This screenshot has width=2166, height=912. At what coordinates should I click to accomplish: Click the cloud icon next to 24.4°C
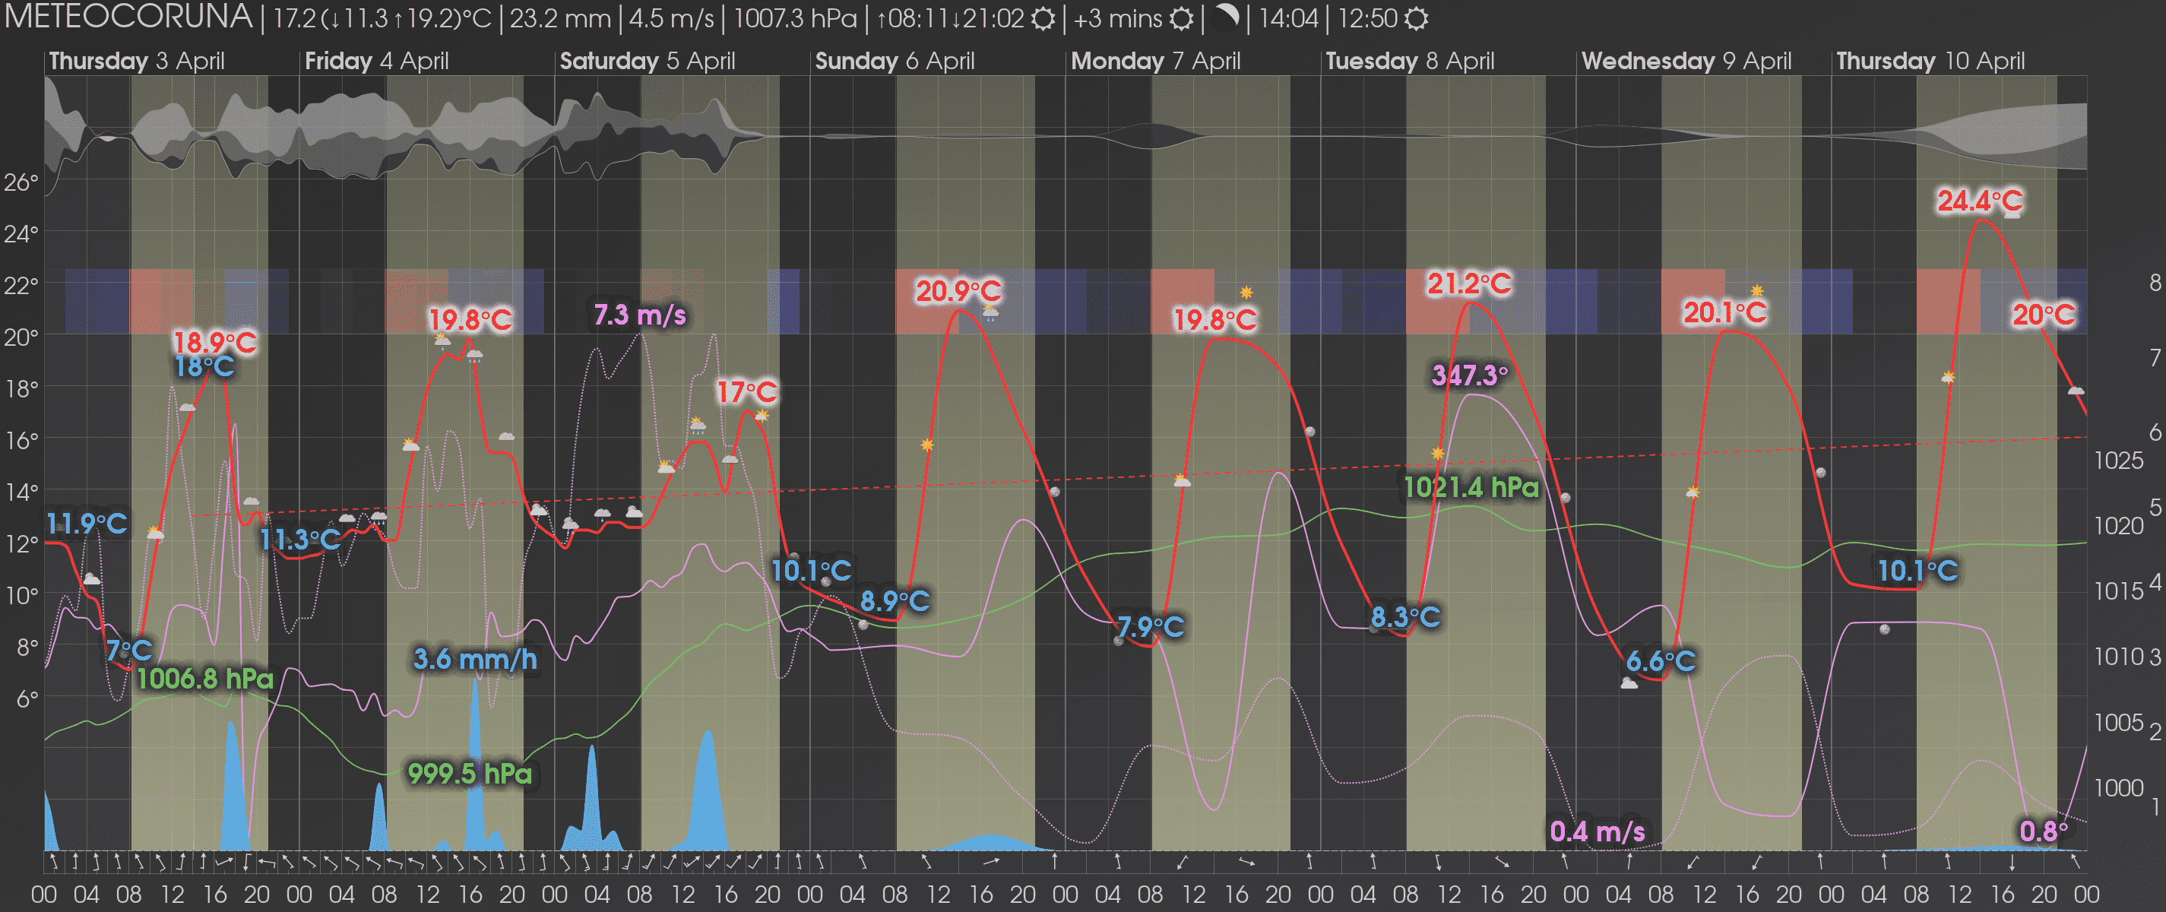click(2012, 214)
